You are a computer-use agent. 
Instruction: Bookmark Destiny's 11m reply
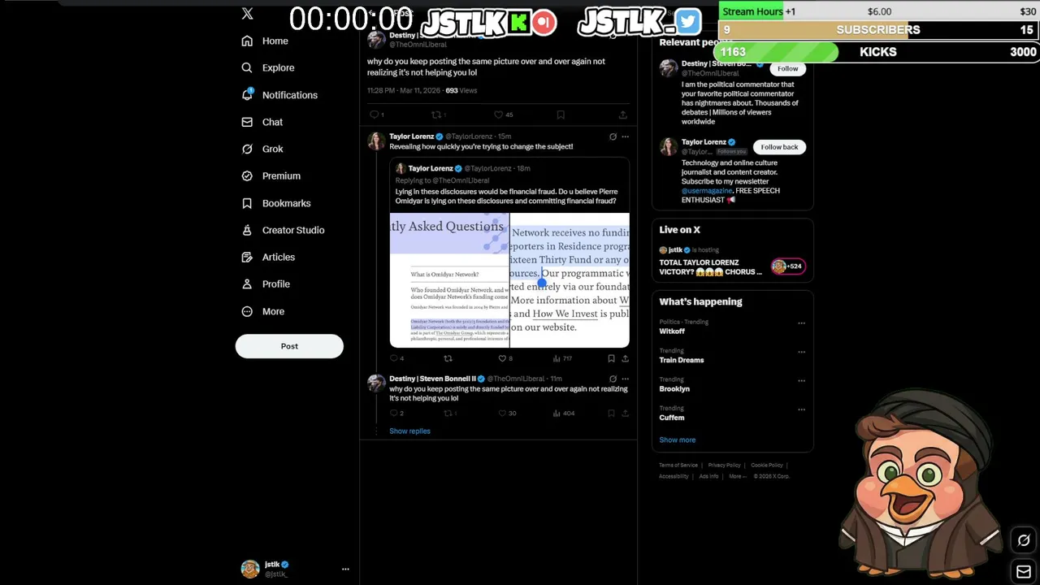point(611,414)
